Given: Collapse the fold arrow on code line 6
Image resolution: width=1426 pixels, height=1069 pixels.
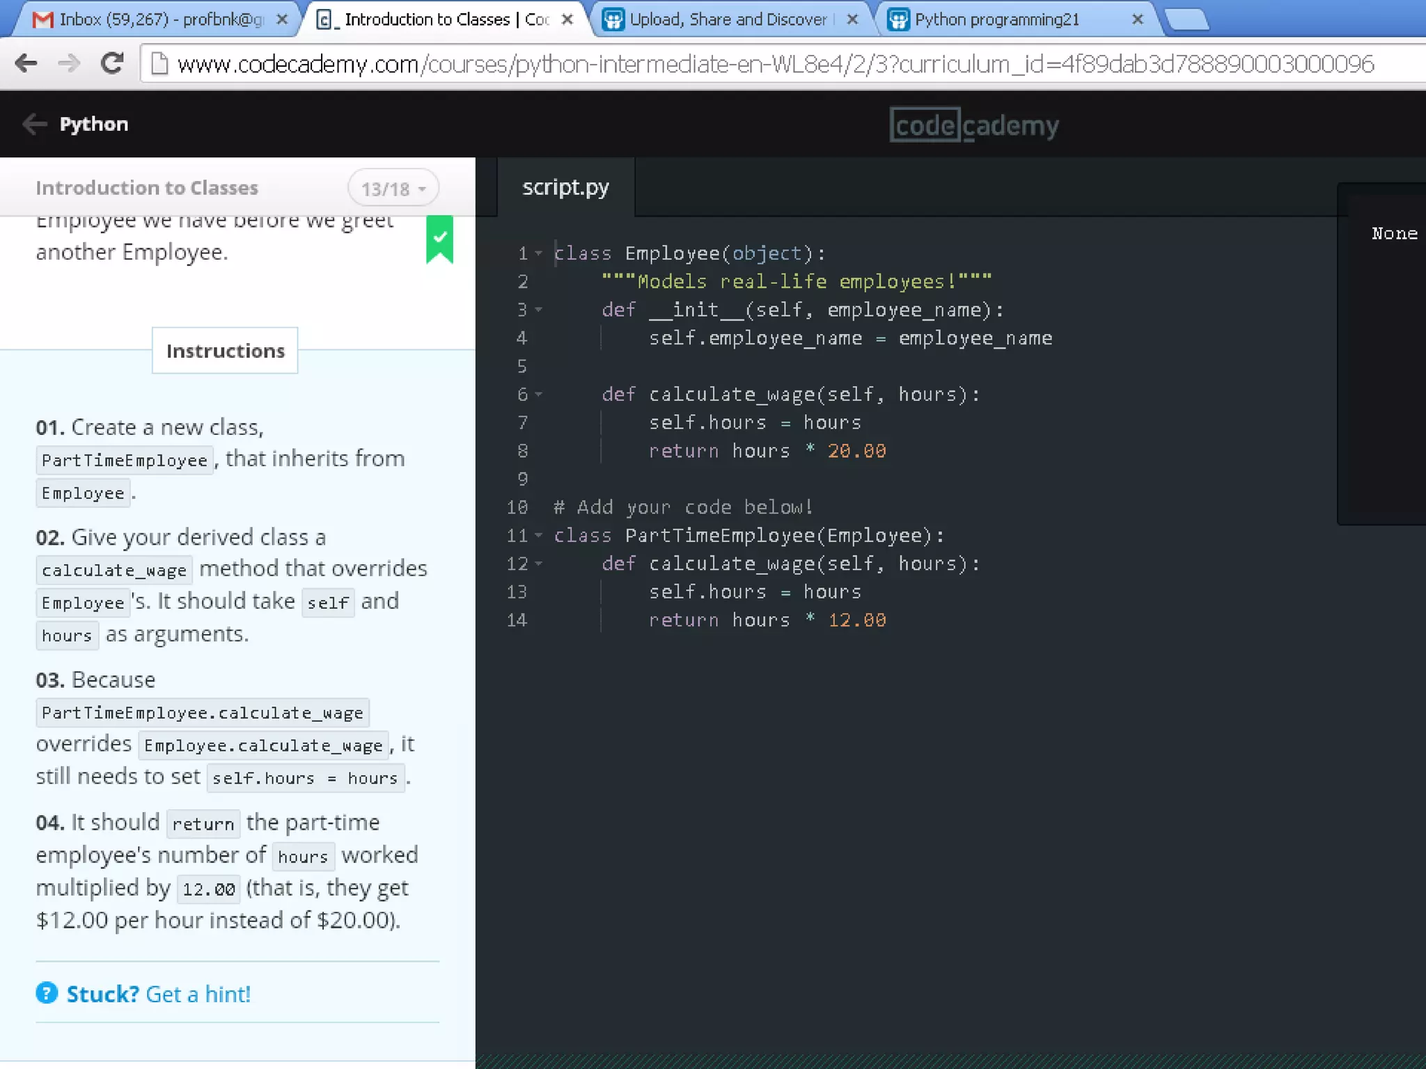Looking at the screenshot, I should point(539,395).
